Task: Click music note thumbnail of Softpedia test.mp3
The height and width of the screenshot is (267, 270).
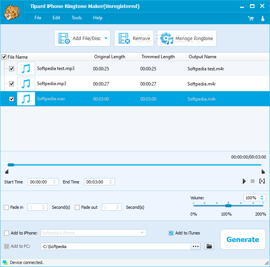Action: pos(26,68)
